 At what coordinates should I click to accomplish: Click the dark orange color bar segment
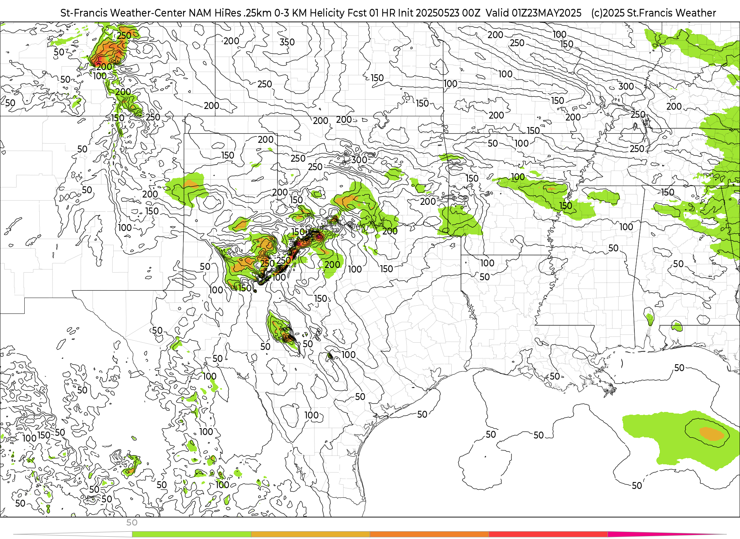point(429,534)
